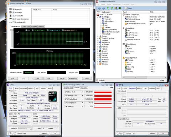Click the Clear button in stability test
This screenshot has width=171, height=137.
37,78
